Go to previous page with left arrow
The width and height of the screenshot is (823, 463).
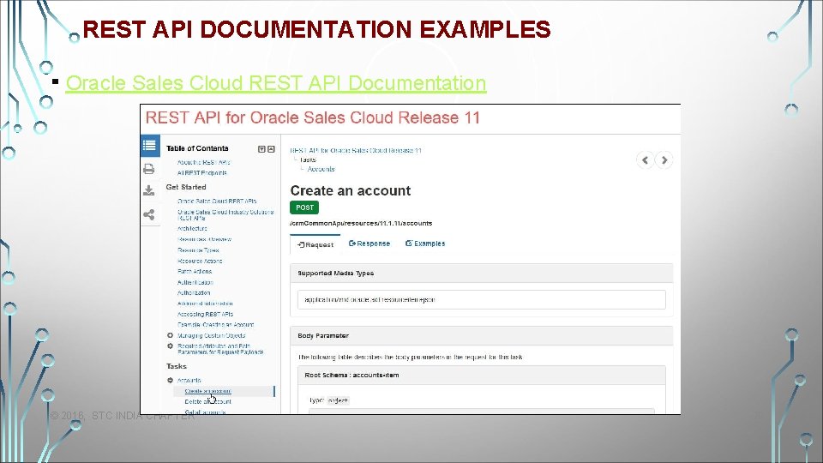[x=645, y=159]
